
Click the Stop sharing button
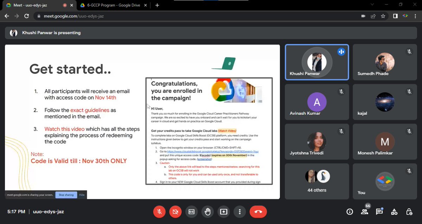pos(66,195)
